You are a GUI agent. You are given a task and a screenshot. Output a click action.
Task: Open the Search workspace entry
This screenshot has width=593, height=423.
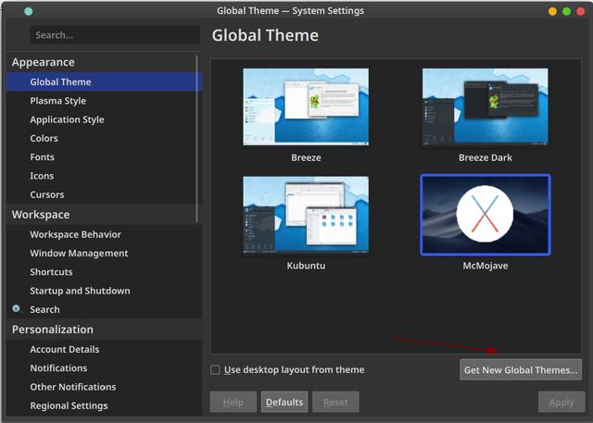tap(104, 310)
